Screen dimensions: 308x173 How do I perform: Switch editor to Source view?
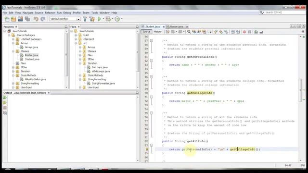point(146,32)
